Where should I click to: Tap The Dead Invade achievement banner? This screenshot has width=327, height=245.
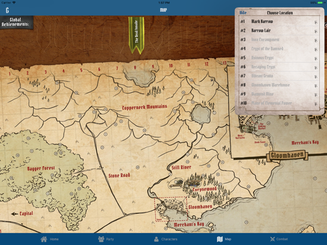coord(136,35)
